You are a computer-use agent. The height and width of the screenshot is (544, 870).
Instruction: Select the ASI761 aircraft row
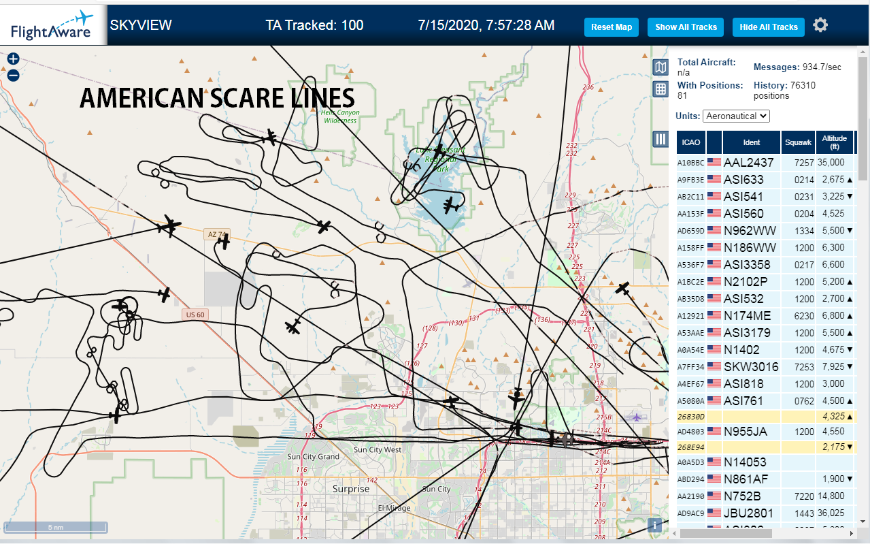(x=765, y=401)
